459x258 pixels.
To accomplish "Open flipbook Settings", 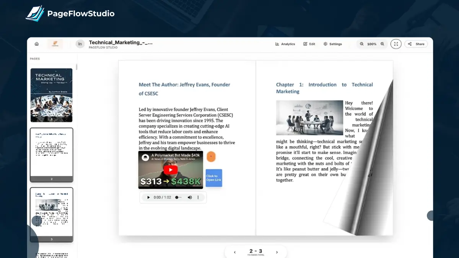I will point(333,44).
